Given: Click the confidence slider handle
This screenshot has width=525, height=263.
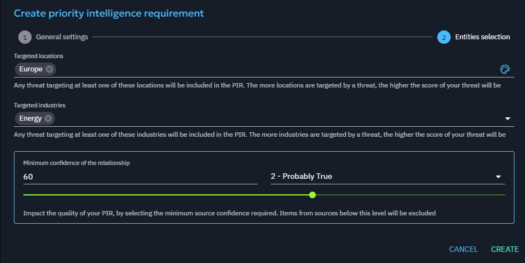Looking at the screenshot, I should (312, 195).
